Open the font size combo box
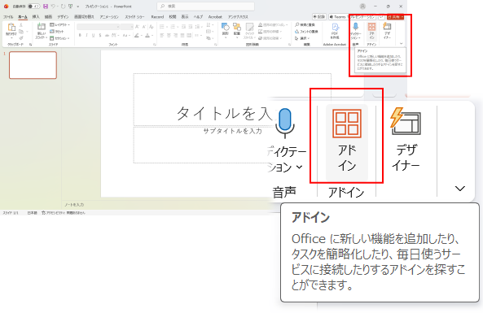Image resolution: width=483 pixels, height=313 pixels. pos(126,27)
